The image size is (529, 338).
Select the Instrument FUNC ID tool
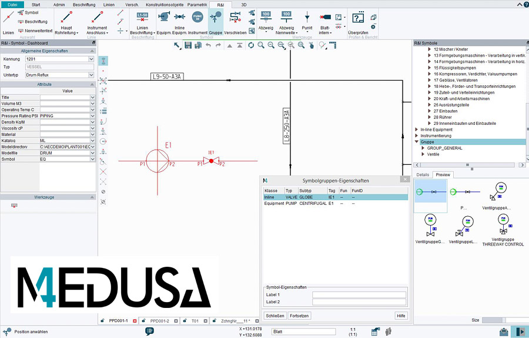197,22
